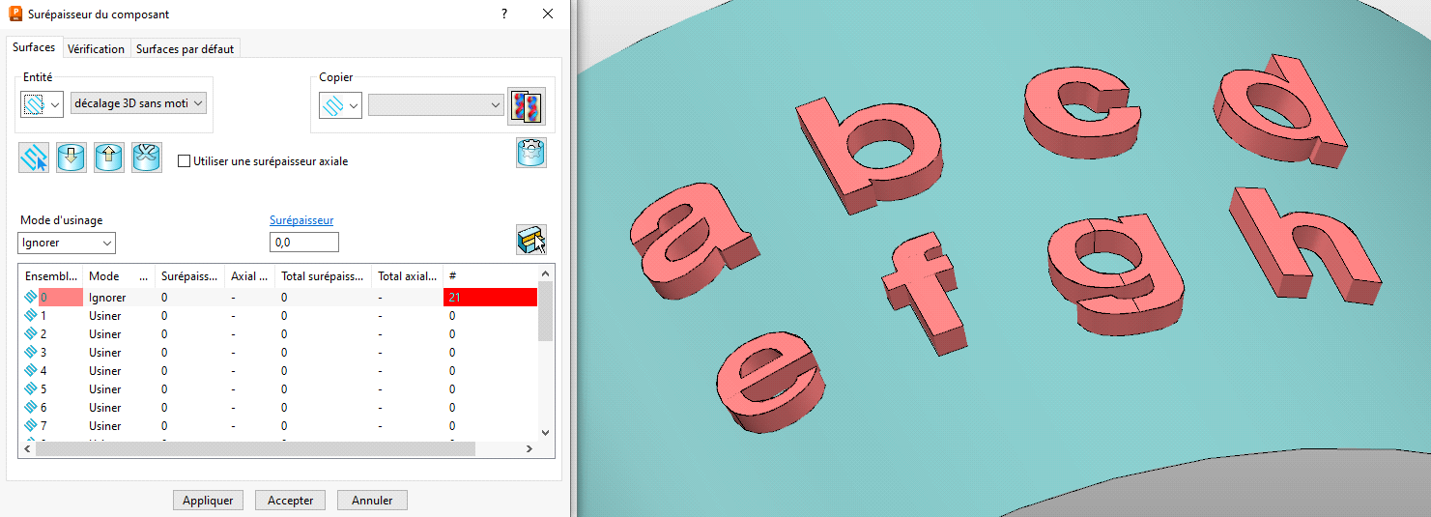Enable Utiliser une surépaisseur axiale checkbox
This screenshot has width=1431, height=517.
pyautogui.click(x=185, y=161)
